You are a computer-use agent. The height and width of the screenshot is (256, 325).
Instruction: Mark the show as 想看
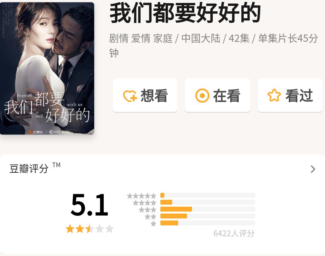pyautogui.click(x=145, y=95)
